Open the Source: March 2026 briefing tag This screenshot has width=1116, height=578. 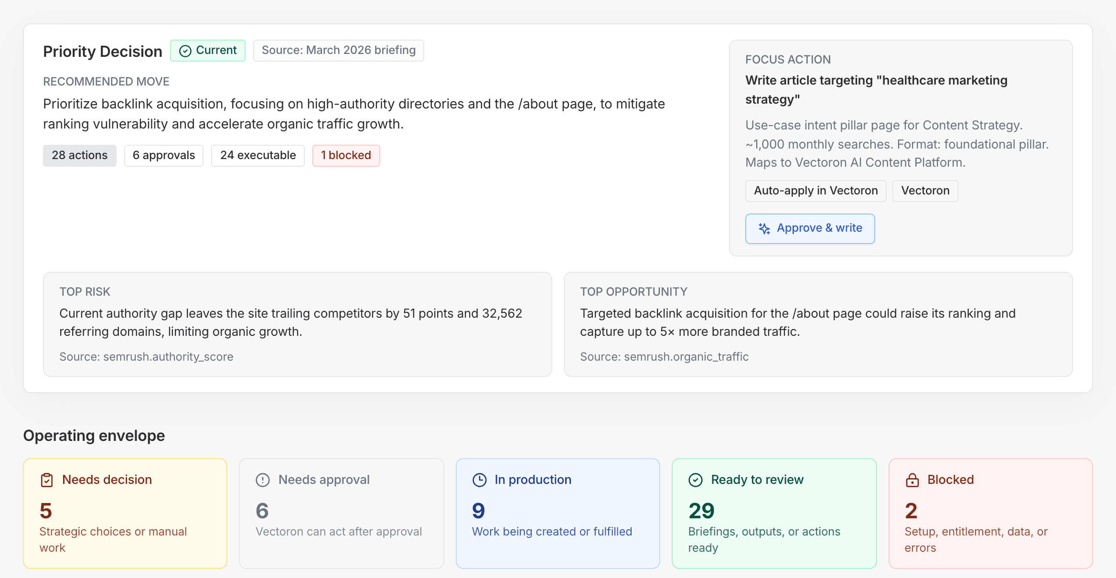pos(338,51)
